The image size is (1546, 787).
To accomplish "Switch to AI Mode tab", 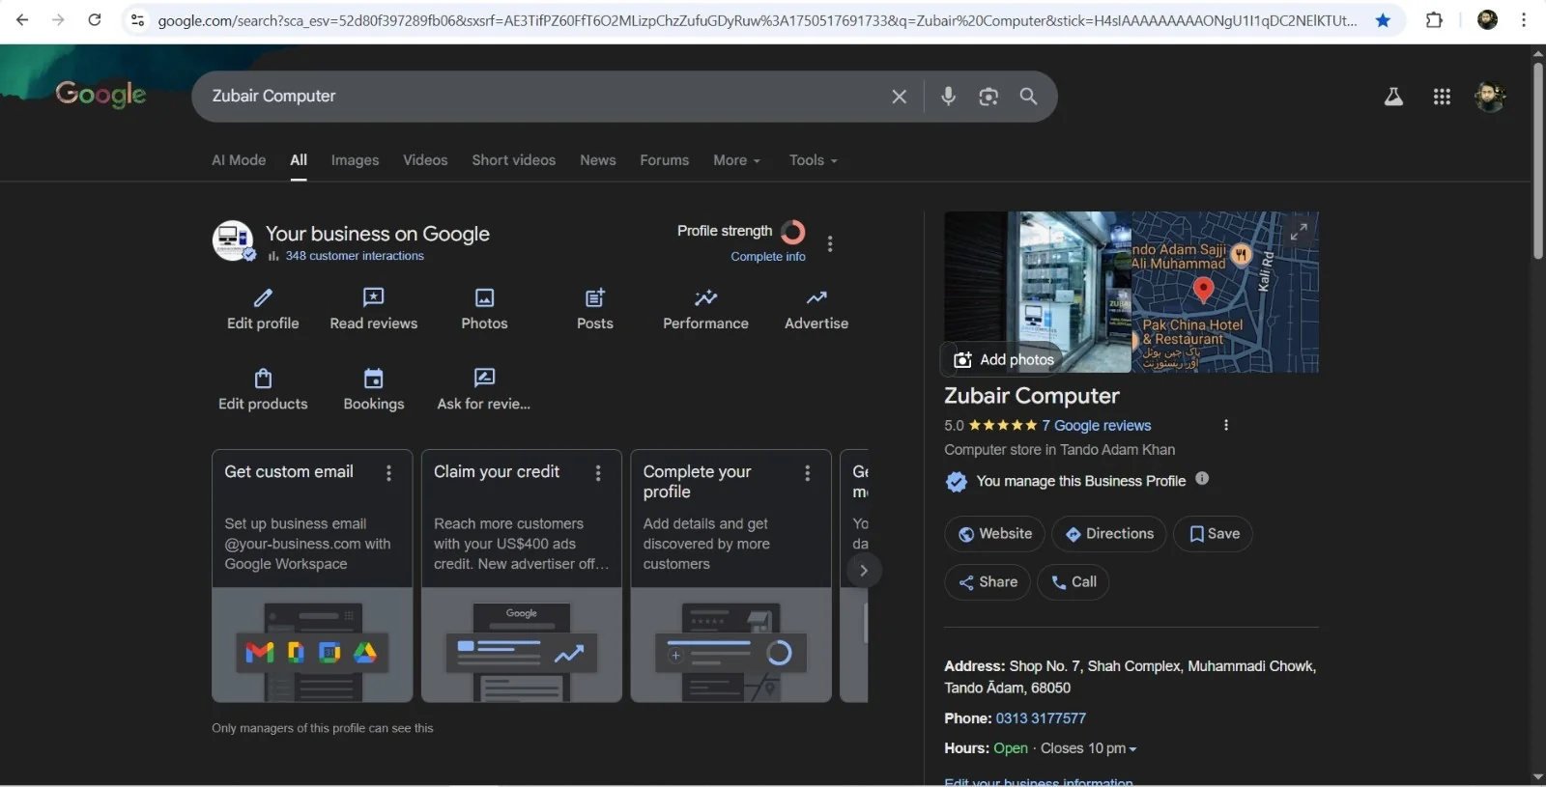I will pyautogui.click(x=239, y=160).
